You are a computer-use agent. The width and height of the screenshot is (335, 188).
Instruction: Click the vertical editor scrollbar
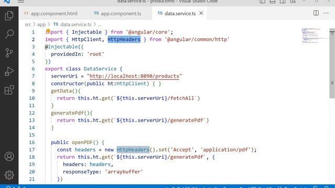pos(332,63)
